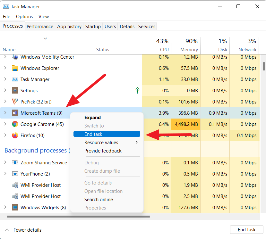Click the Windows Widgets icon
Image resolution: width=266 pixels, height=239 pixels.
pyautogui.click(x=15, y=207)
